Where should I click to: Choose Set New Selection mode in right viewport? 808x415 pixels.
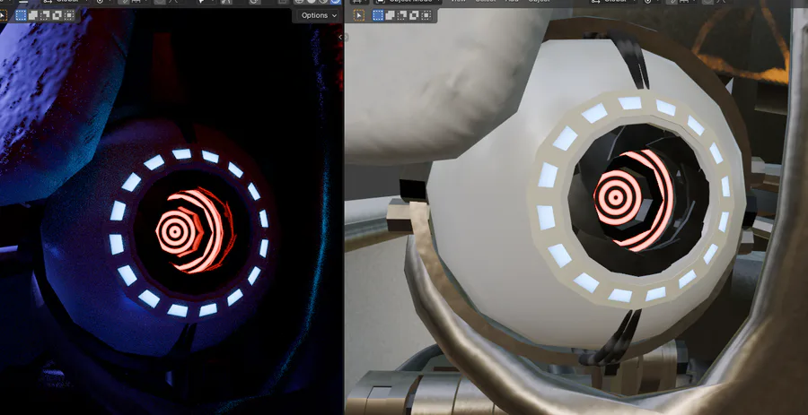pos(378,15)
